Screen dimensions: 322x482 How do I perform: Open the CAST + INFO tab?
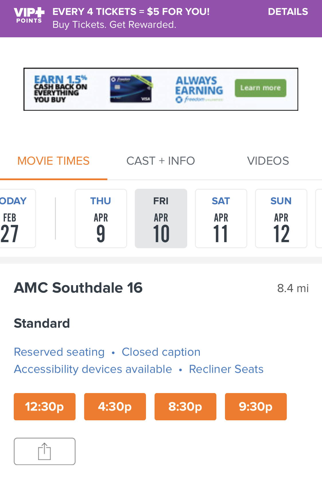(x=161, y=161)
